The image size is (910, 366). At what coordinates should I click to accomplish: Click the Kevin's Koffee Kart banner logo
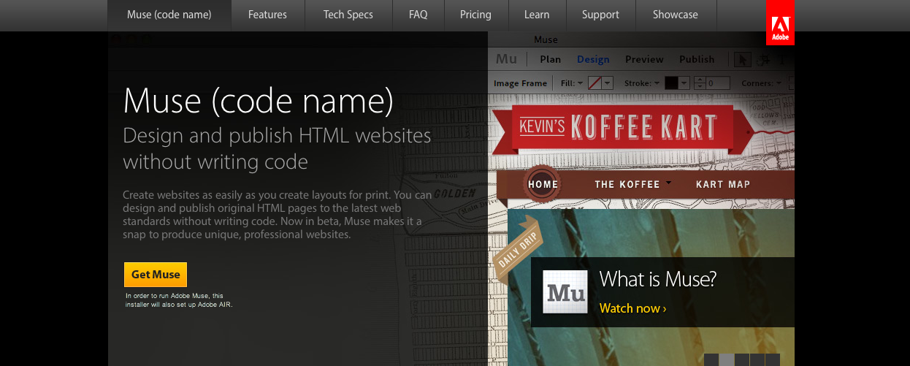pos(618,126)
